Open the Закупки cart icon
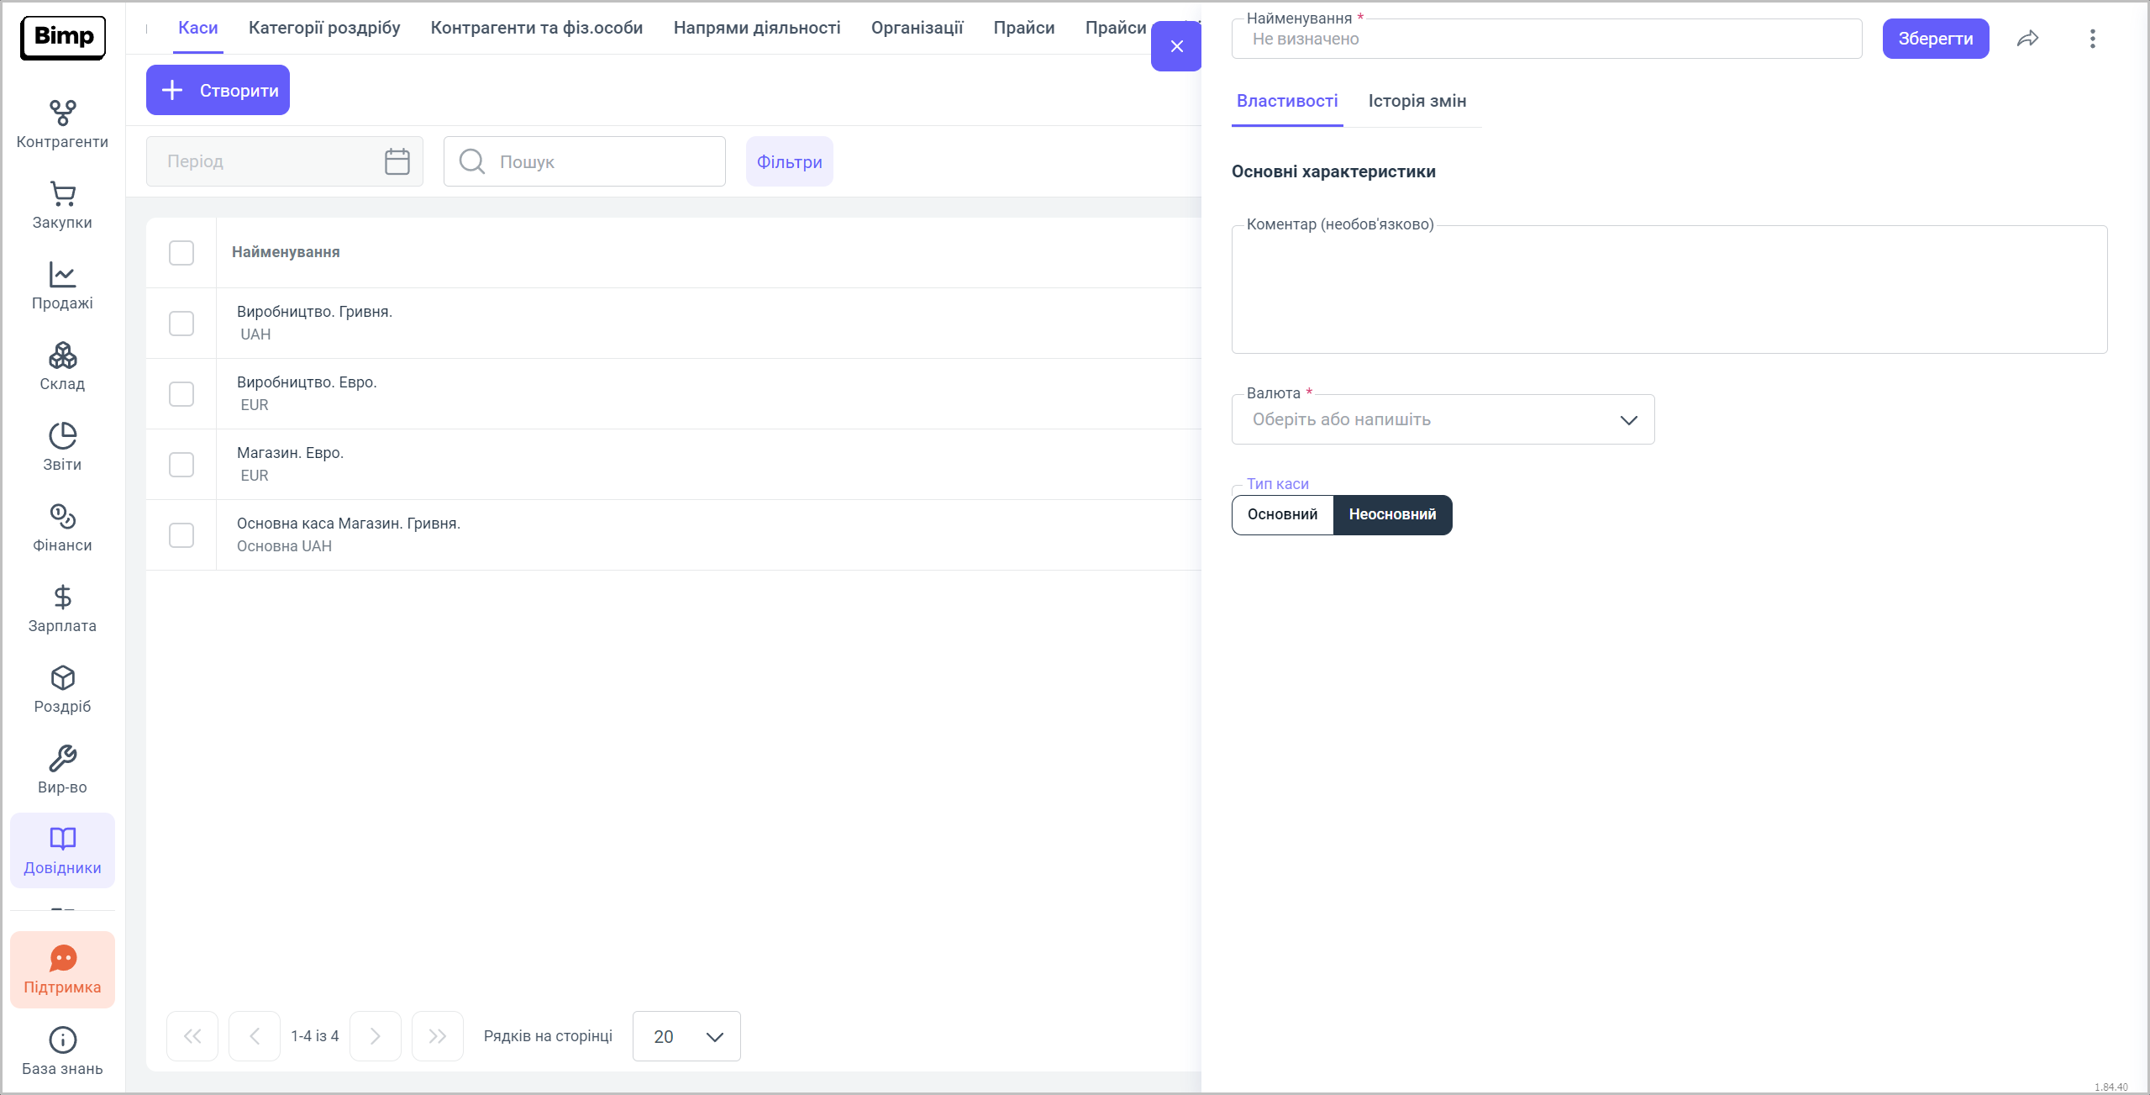The image size is (2150, 1095). [62, 195]
